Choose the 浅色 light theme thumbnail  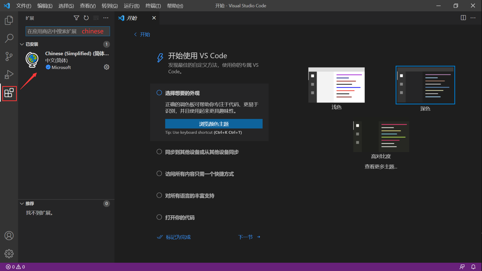pos(336,85)
